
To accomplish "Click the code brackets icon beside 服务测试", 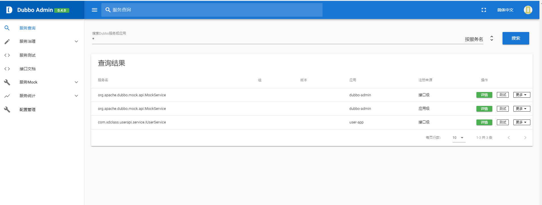I will click(7, 55).
